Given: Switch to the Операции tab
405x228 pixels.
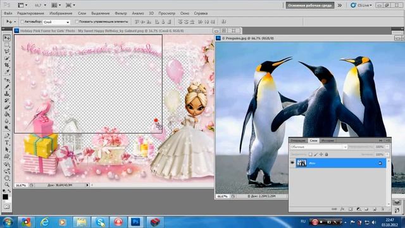Looking at the screenshot, I should 298,141.
